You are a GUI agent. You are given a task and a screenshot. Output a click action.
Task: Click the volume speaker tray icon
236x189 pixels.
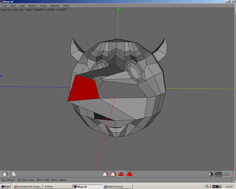210,186
